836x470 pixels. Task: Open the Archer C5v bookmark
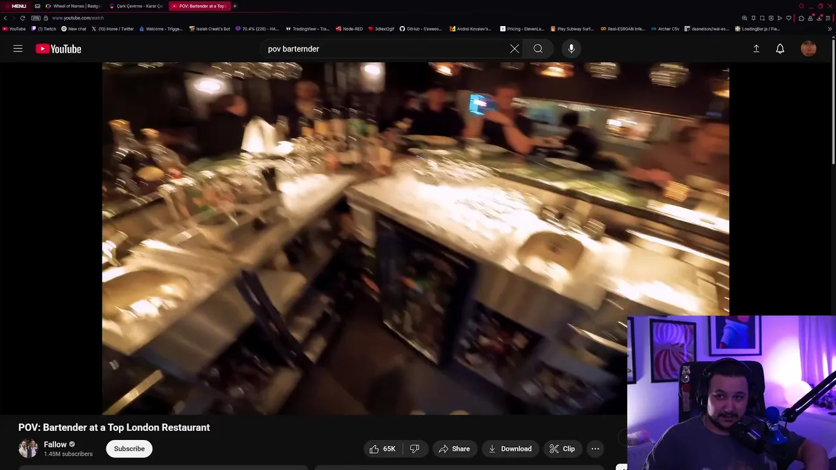pos(665,29)
